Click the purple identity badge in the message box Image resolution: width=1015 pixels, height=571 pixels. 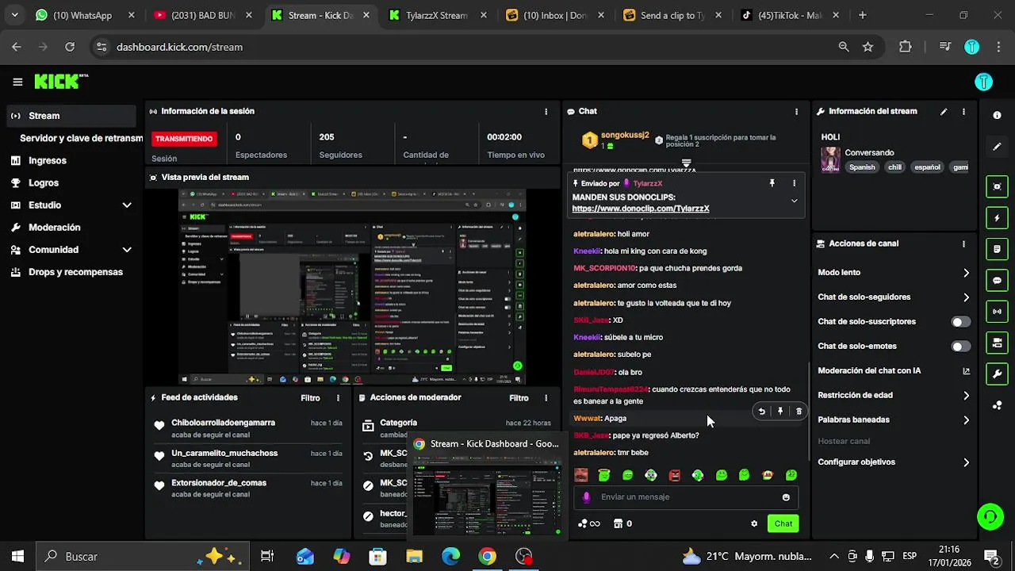coord(586,497)
